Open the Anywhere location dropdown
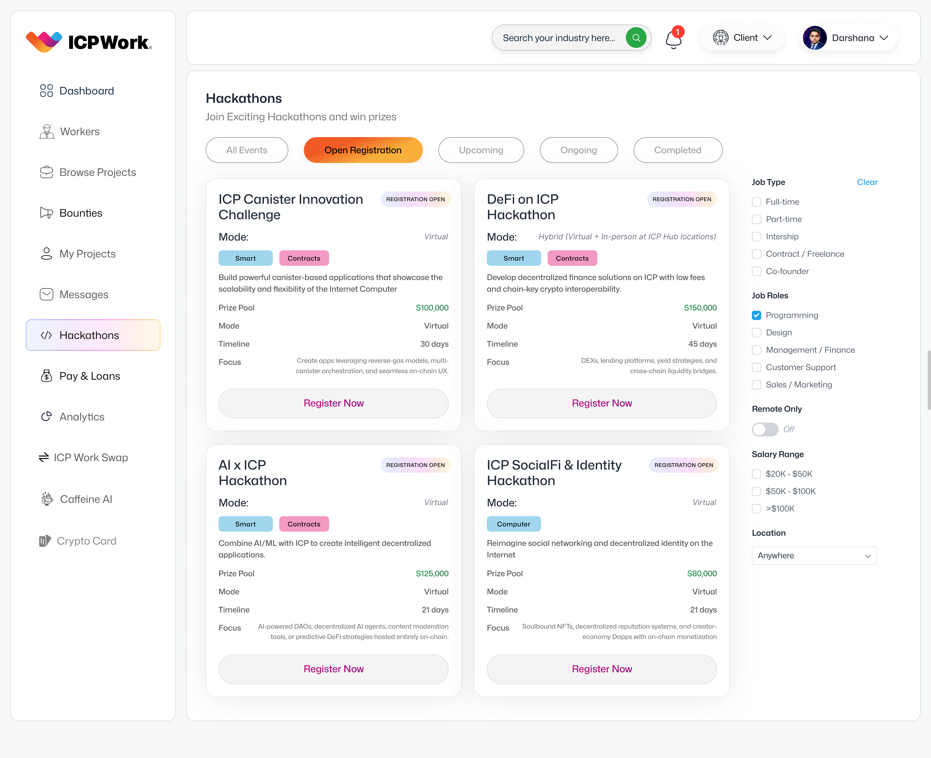The width and height of the screenshot is (931, 758). (x=814, y=555)
